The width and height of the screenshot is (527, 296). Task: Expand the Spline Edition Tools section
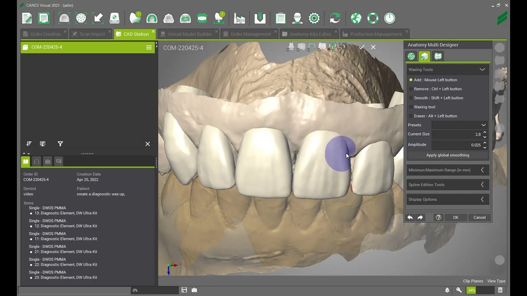tap(448, 185)
